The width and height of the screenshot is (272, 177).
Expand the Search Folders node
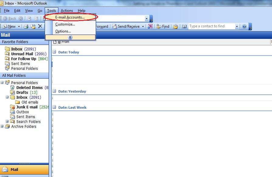point(7,121)
